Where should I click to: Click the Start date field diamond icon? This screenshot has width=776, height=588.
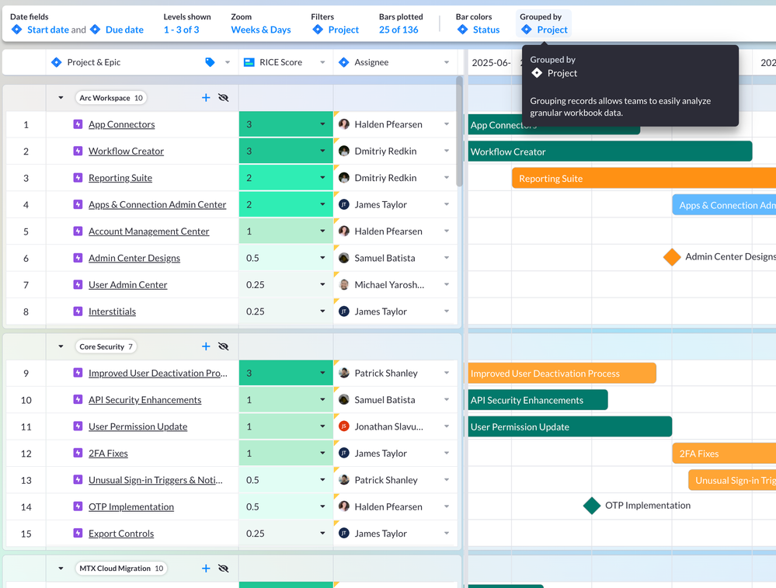click(x=18, y=29)
